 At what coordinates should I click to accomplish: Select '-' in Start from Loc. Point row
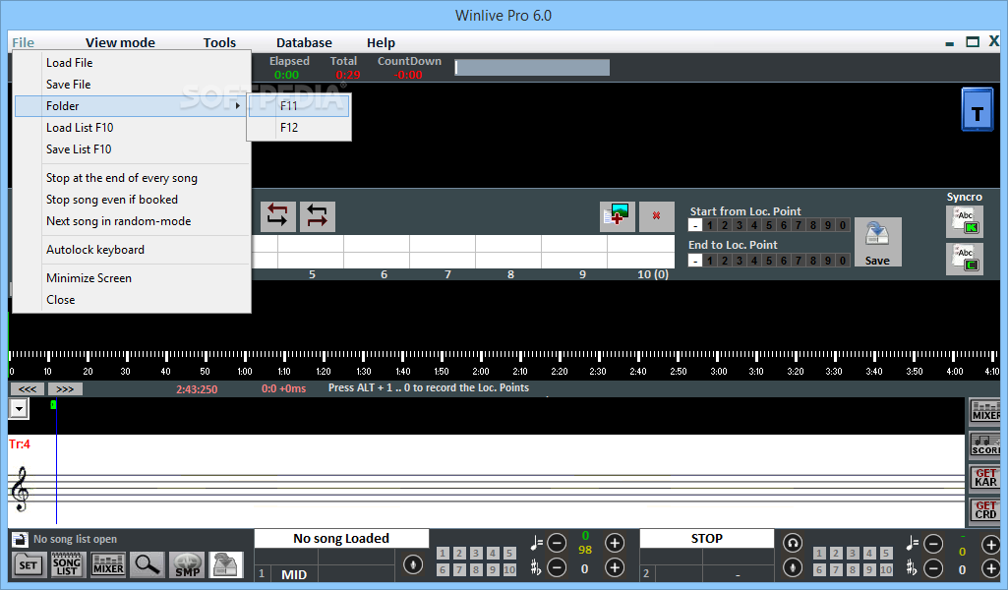(695, 225)
